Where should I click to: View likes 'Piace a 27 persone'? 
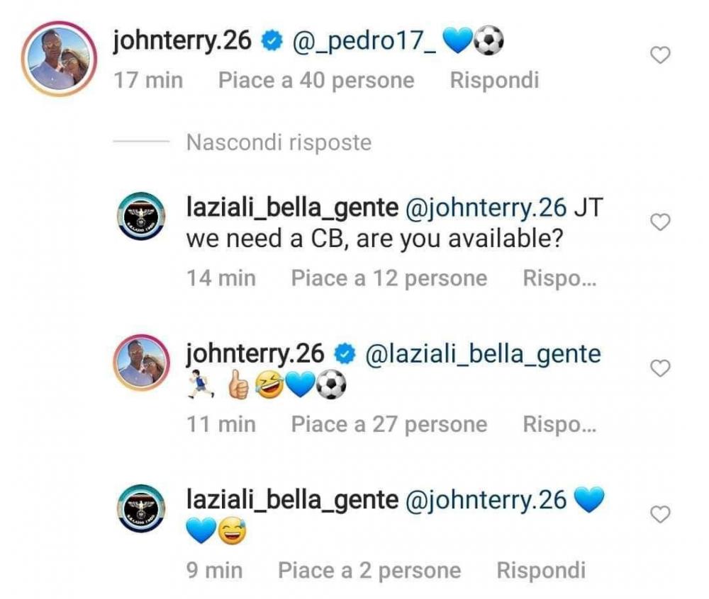pos(389,425)
